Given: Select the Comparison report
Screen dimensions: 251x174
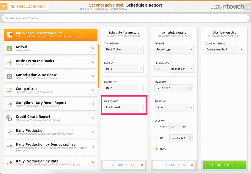Looking at the screenshot, I should (50, 90).
